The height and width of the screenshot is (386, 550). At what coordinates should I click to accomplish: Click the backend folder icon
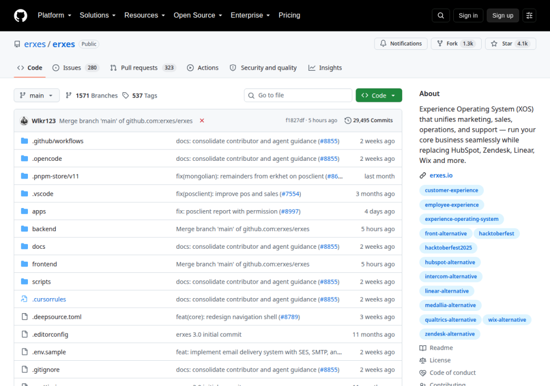point(24,229)
